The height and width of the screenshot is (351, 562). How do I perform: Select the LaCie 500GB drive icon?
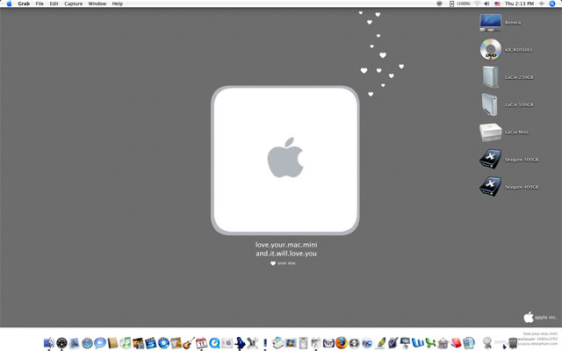coord(490,104)
